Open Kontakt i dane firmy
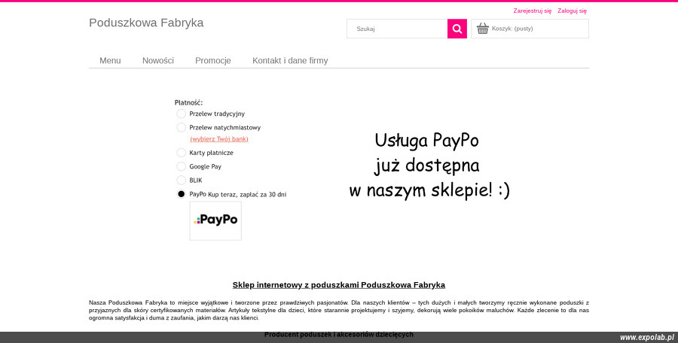This screenshot has height=343, width=678. click(290, 60)
